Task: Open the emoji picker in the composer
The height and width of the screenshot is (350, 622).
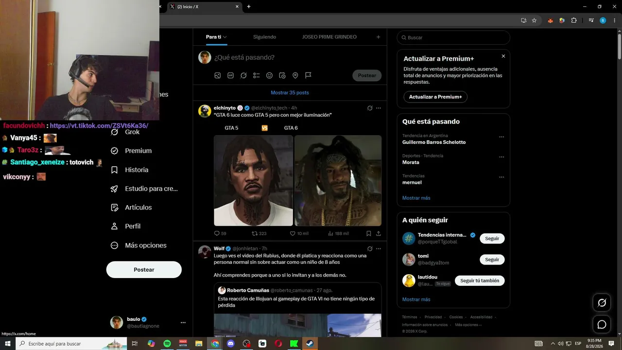Action: pos(269,75)
